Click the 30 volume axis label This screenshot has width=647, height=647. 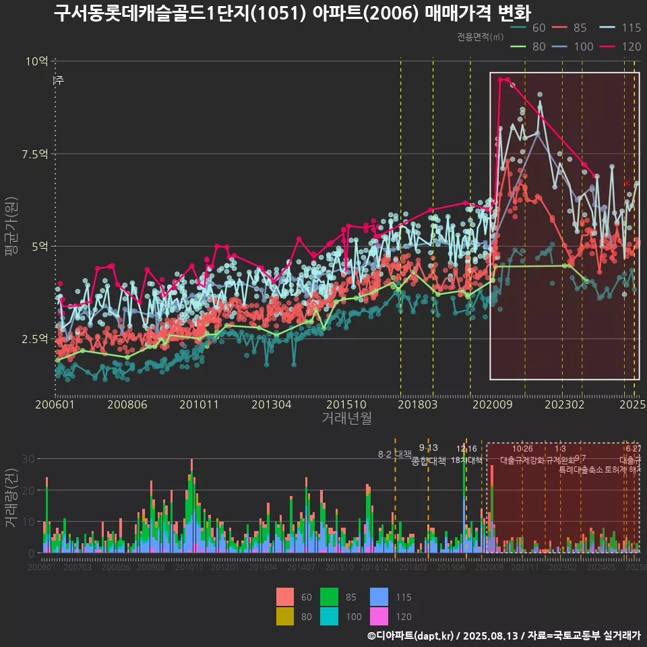coord(28,459)
